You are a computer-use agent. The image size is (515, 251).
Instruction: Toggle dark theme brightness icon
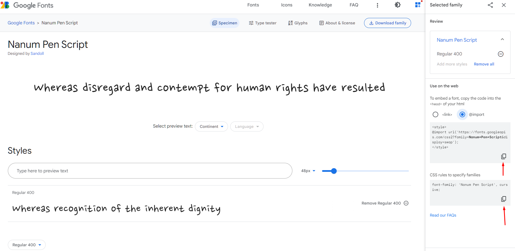point(398,5)
